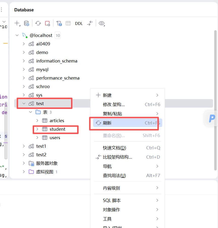Open the 导航 submenu

[x=128, y=166]
